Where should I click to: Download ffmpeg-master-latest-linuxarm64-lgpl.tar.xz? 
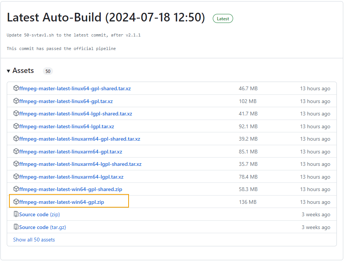[71, 177]
